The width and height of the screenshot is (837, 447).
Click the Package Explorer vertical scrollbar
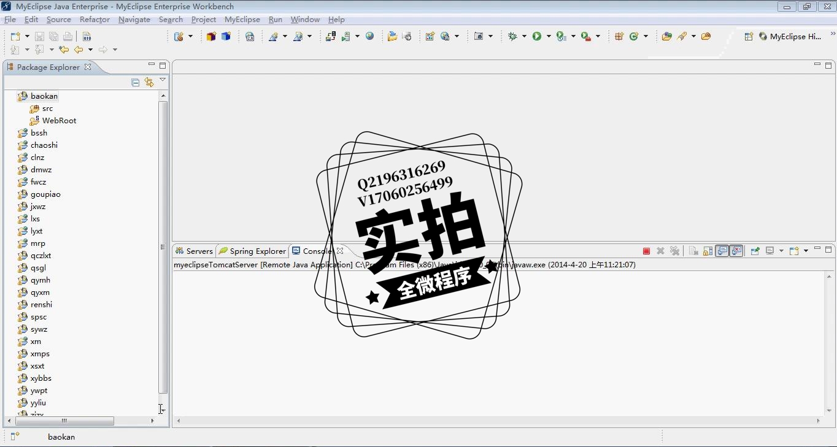tap(163, 246)
